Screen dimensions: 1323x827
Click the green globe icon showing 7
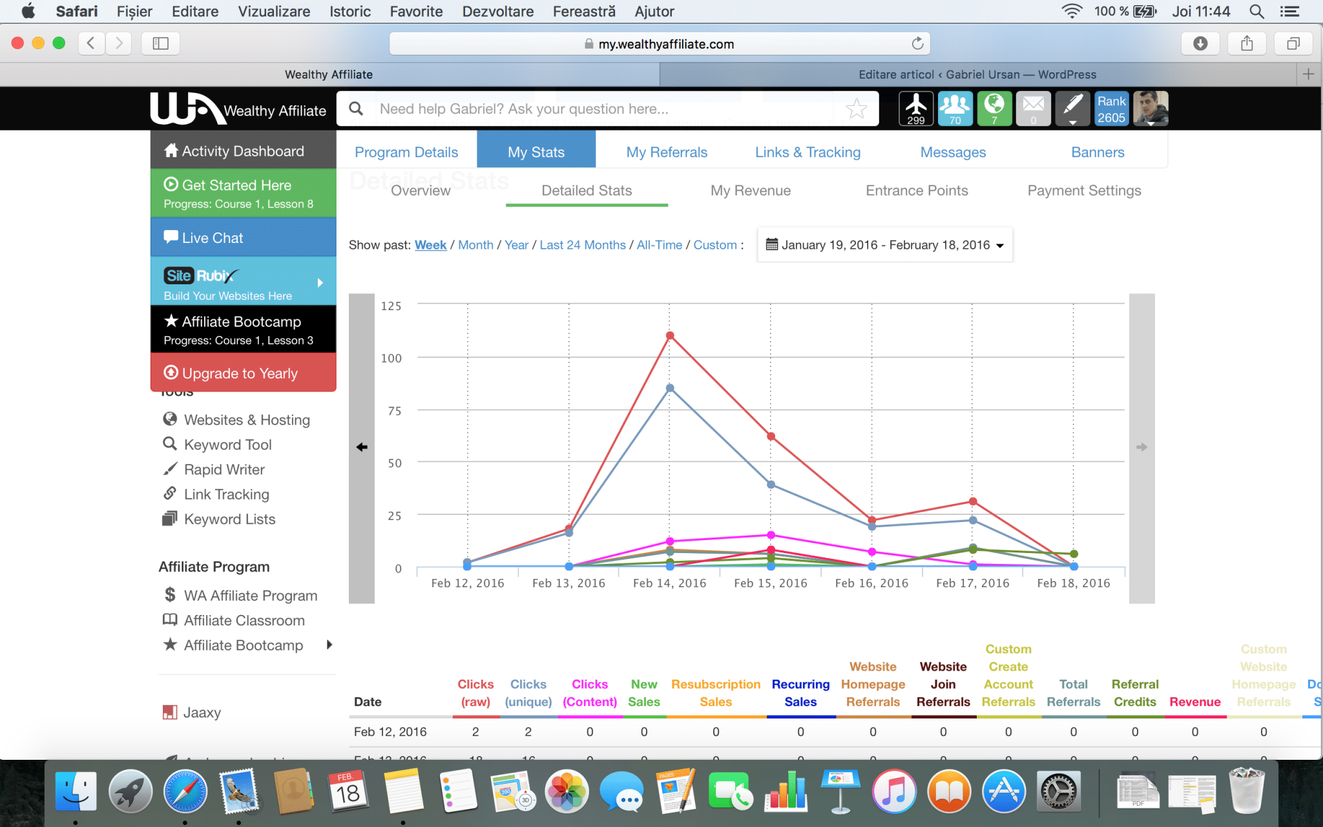click(994, 109)
